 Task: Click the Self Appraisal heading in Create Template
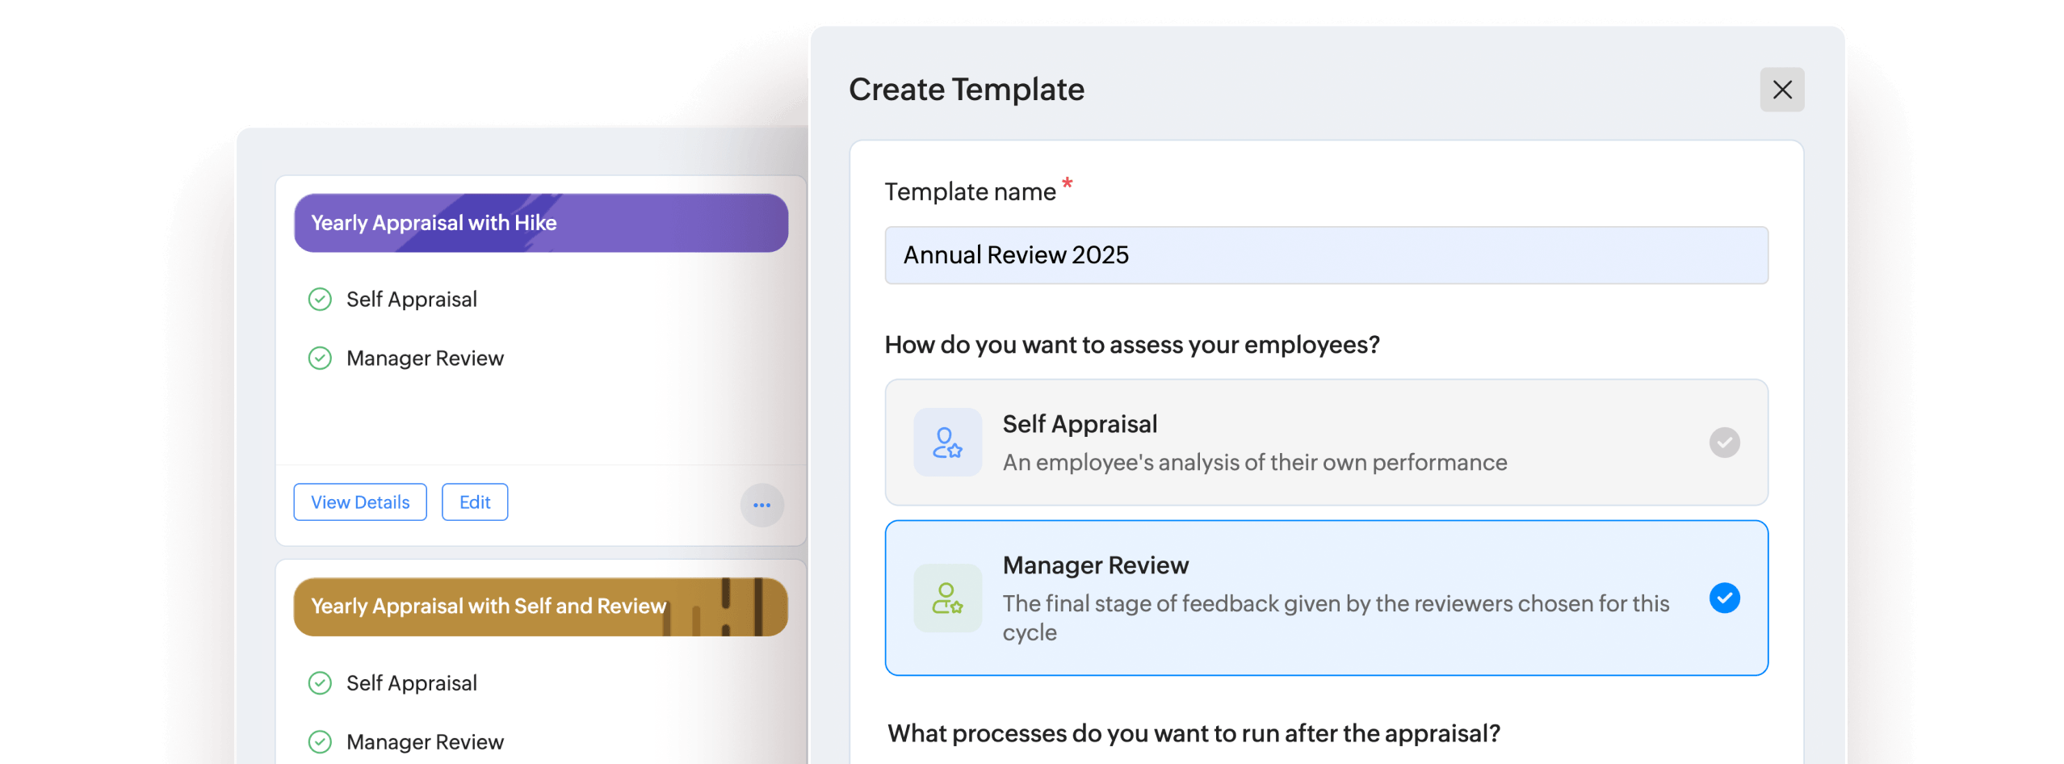pyautogui.click(x=1080, y=423)
